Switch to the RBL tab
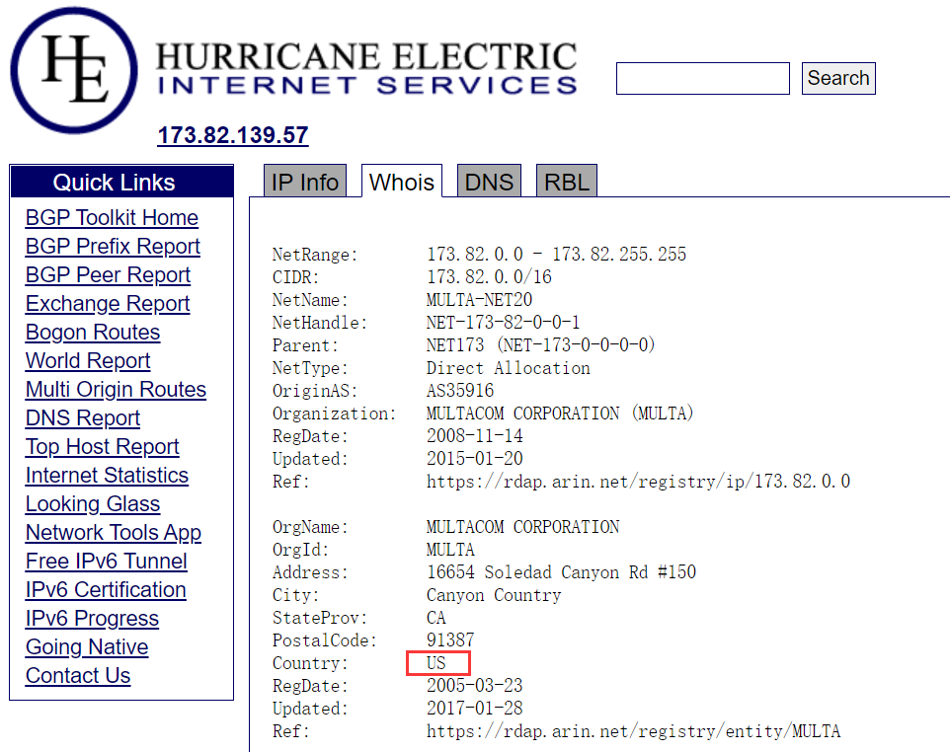Screen dimensions: 950x752 (x=567, y=181)
